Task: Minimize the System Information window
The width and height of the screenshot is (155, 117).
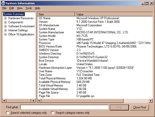Action: [143, 3]
